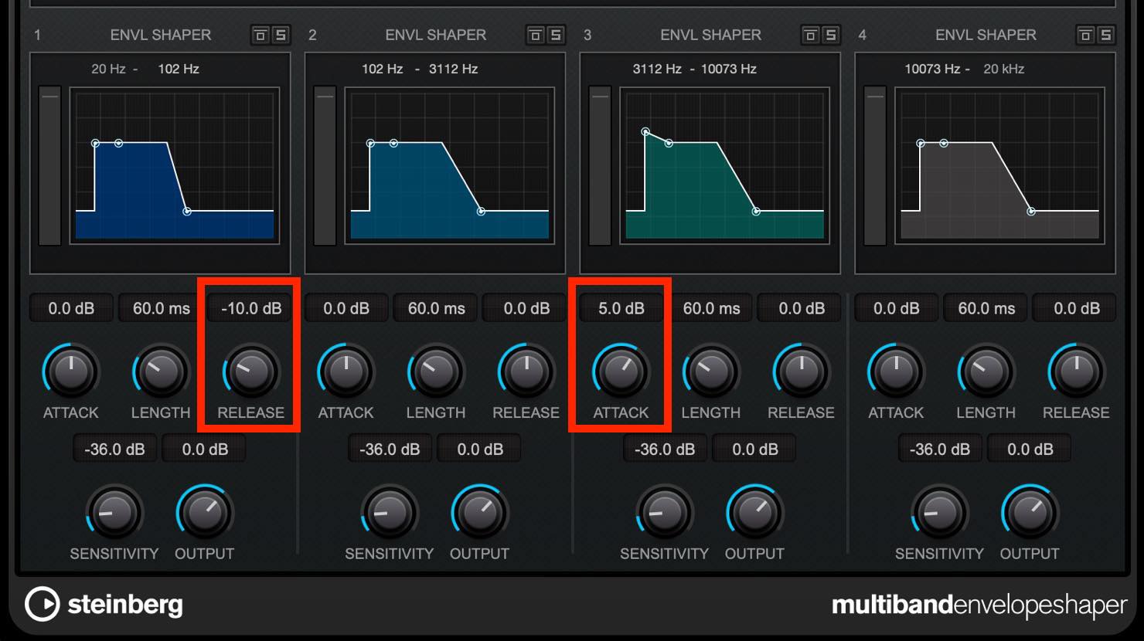Click band 1 level meter
This screenshot has width=1144, height=641.
[49, 166]
